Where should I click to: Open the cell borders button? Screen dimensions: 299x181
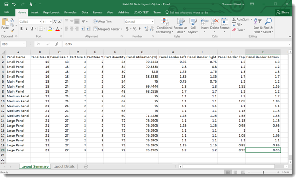pyautogui.click(x=41, y=29)
